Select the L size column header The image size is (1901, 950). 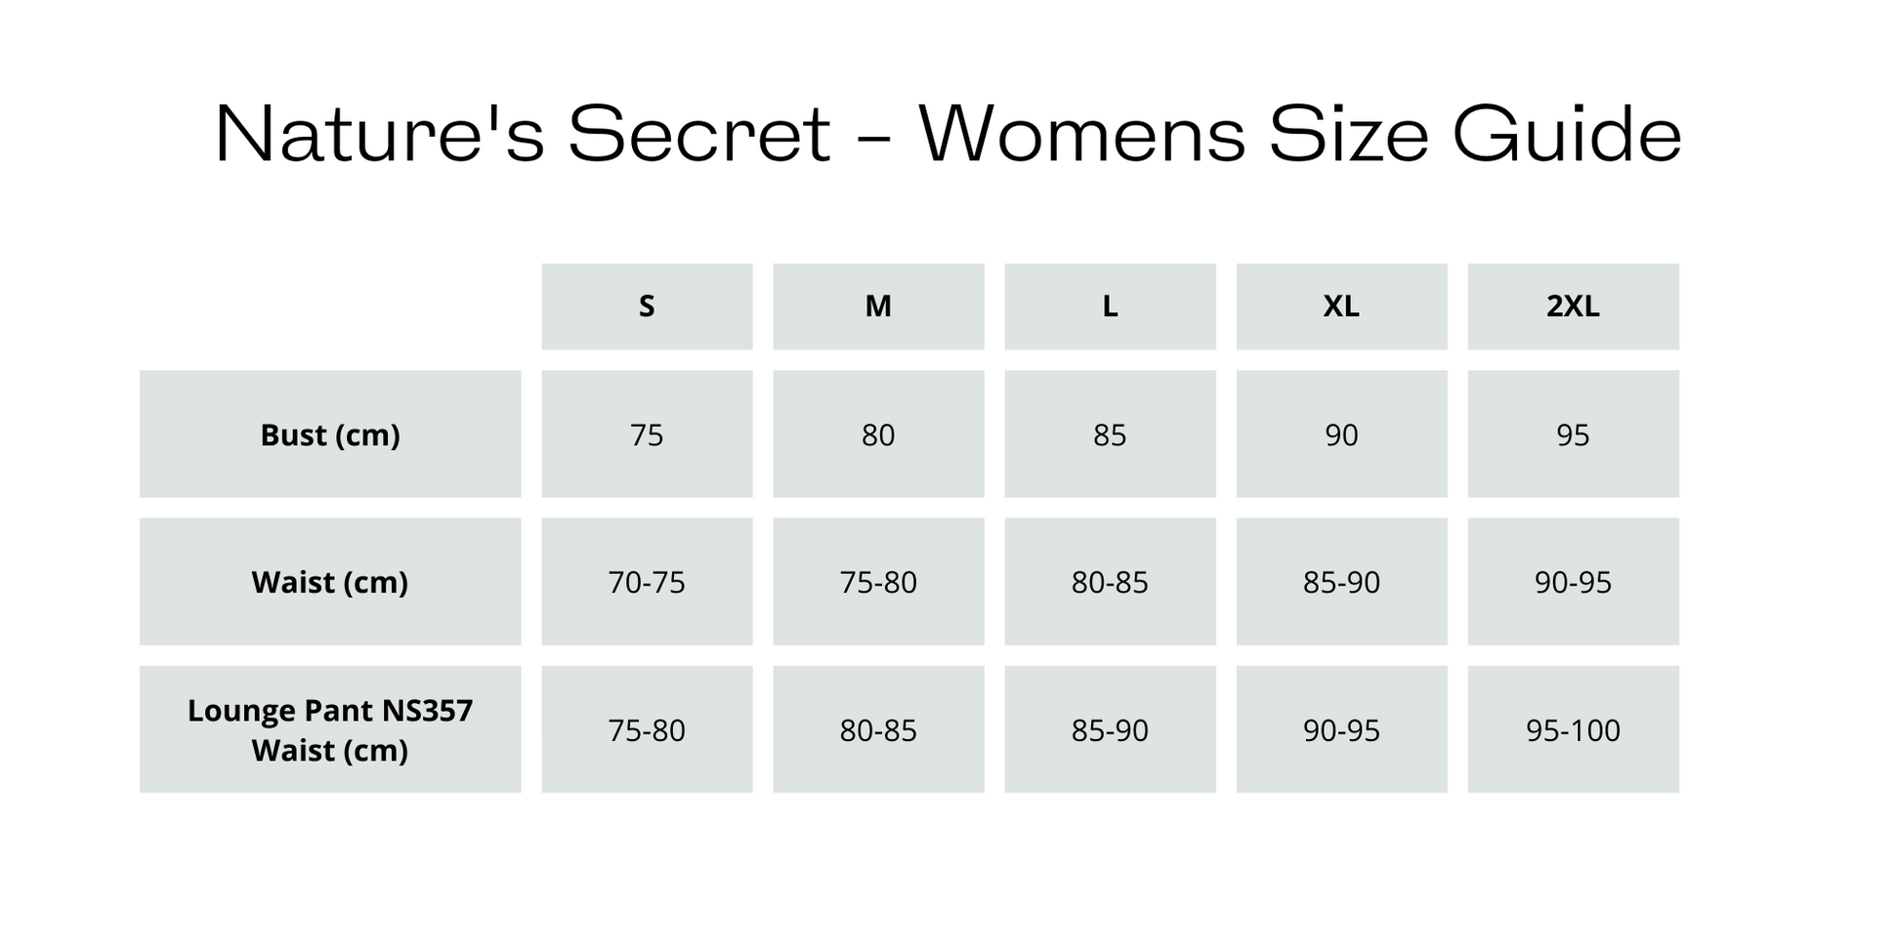(1110, 307)
